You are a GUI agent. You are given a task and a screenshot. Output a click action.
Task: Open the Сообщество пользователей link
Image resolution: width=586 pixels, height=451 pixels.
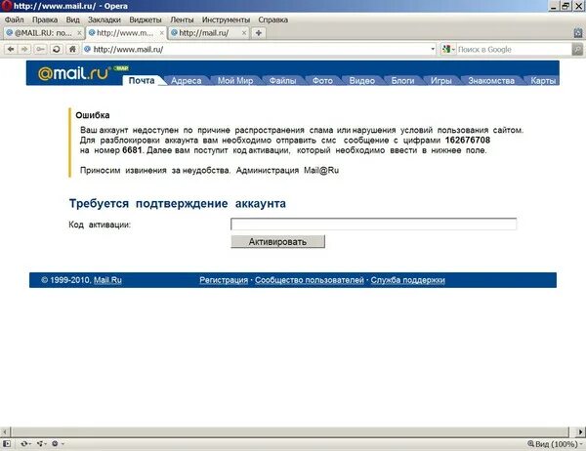pos(310,280)
